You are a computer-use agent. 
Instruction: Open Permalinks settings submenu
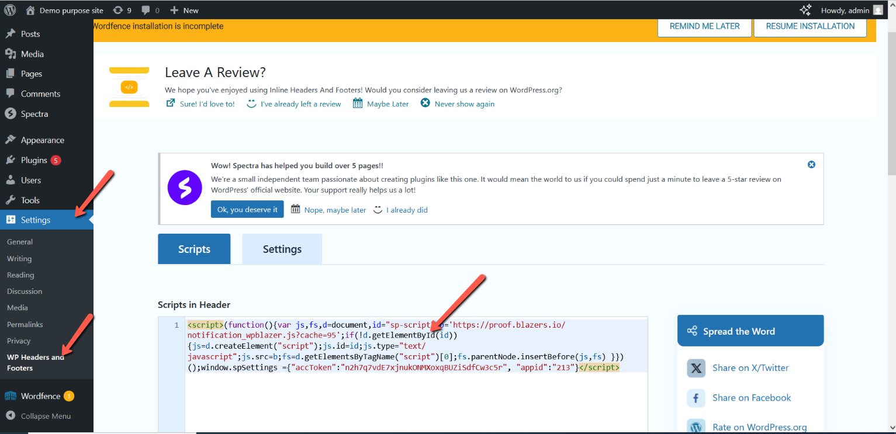point(25,324)
